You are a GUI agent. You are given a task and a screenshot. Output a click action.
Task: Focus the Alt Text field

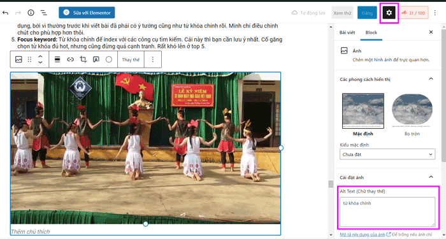[387, 212]
